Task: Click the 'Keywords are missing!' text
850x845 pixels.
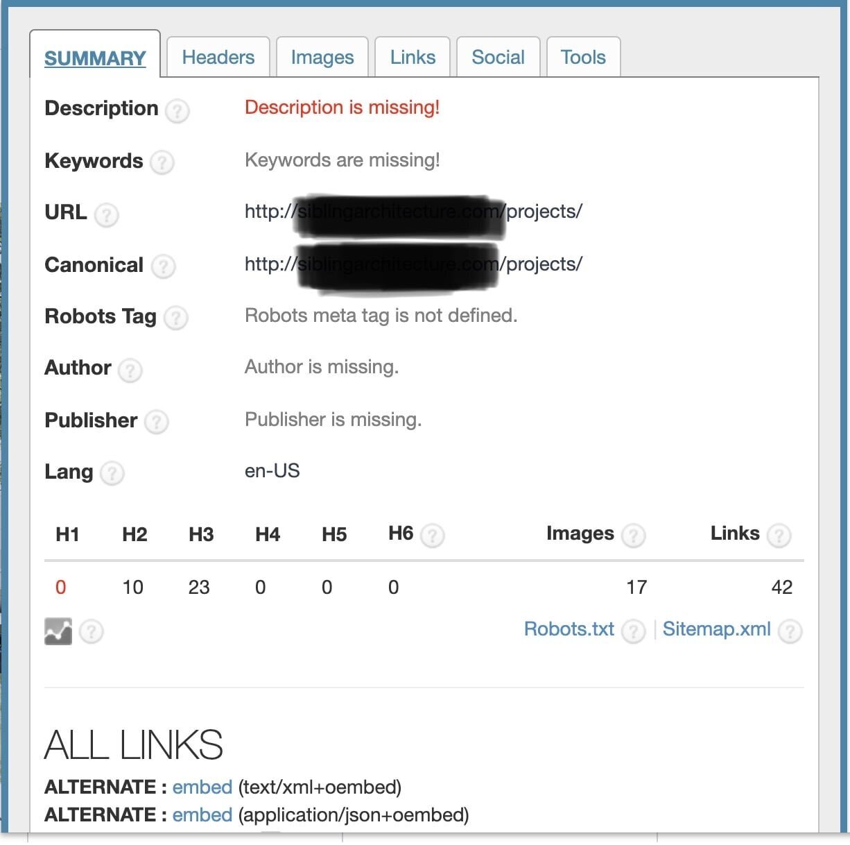Action: [x=342, y=160]
